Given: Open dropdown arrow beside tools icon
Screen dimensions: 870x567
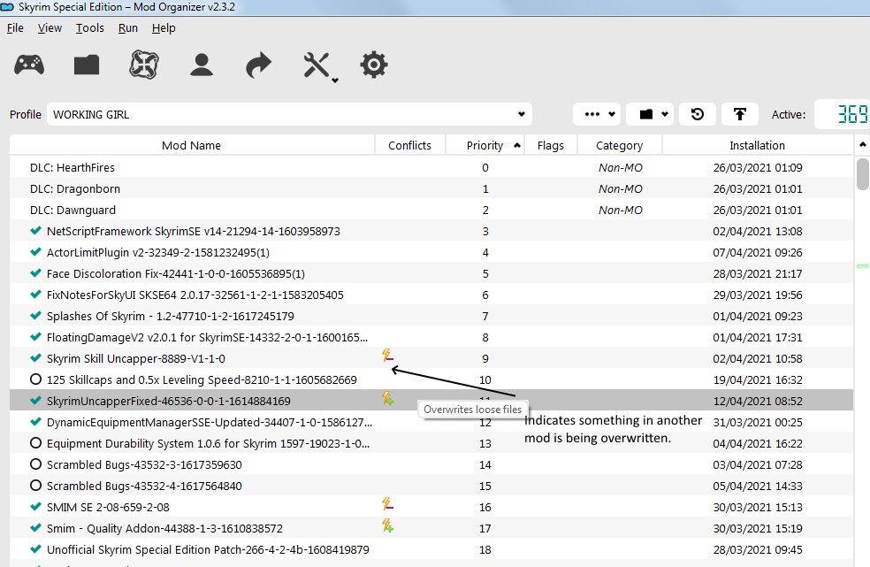Looking at the screenshot, I should point(335,80).
